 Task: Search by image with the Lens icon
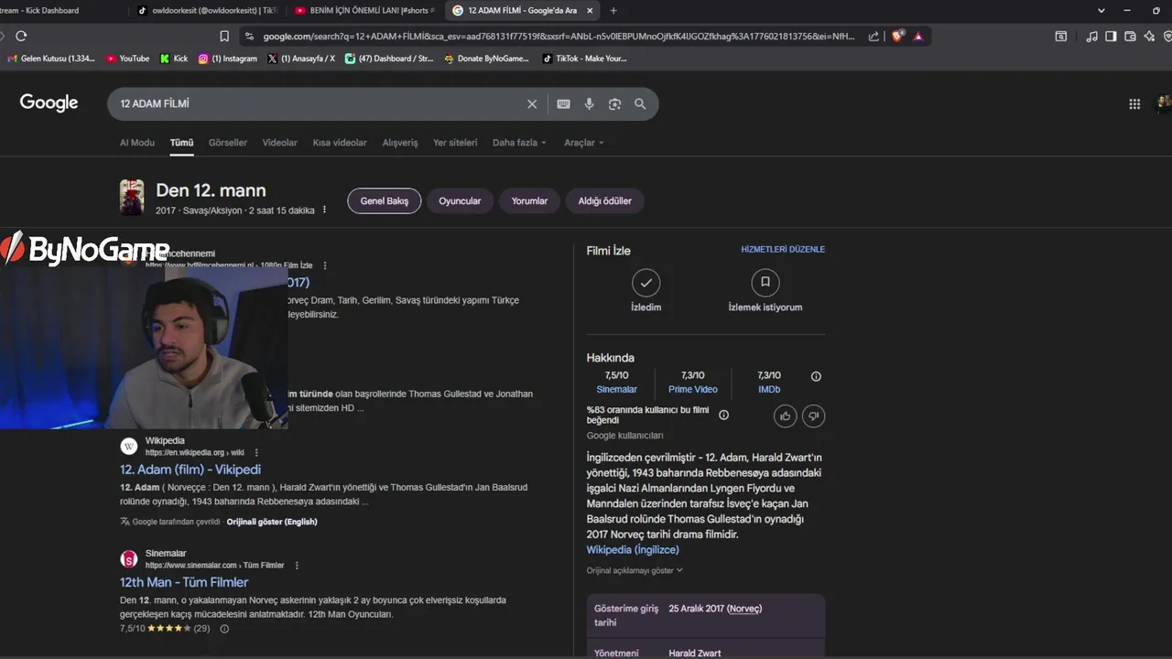point(615,103)
